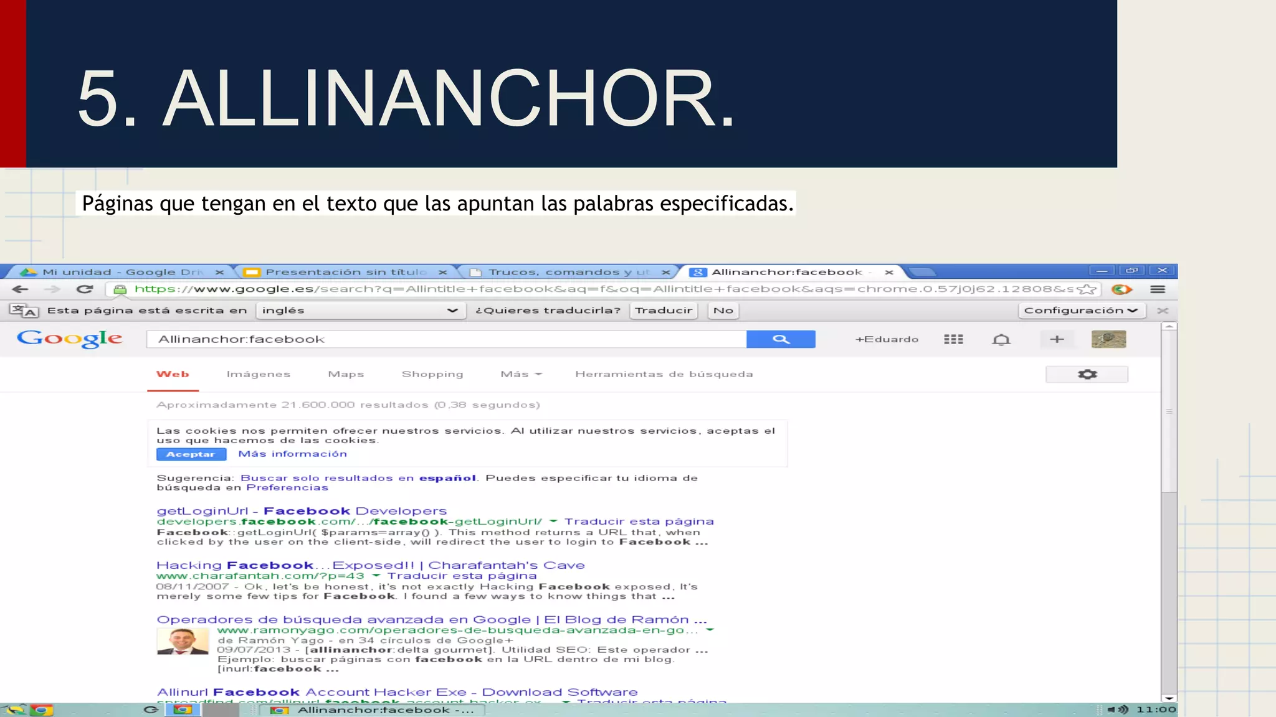Reload the page with the refresh icon
Image resolution: width=1276 pixels, height=717 pixels.
(85, 289)
